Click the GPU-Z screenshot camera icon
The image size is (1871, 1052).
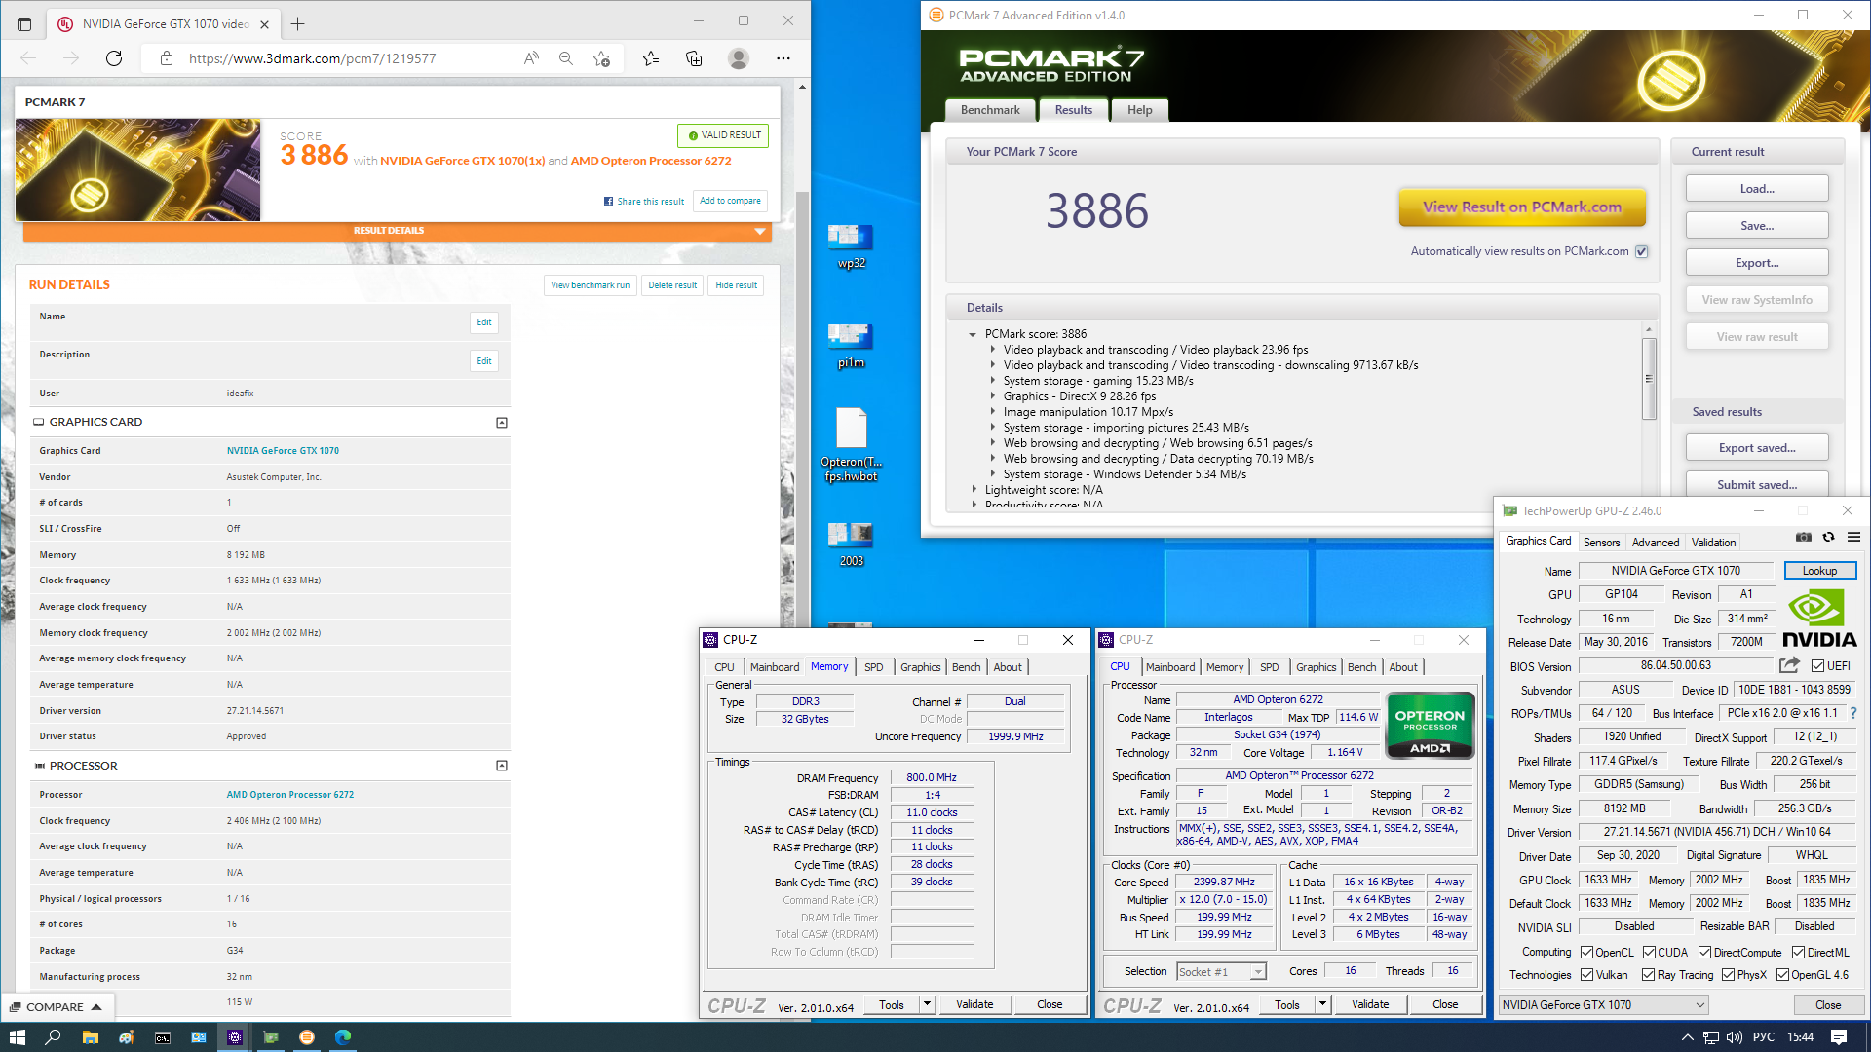click(1804, 537)
